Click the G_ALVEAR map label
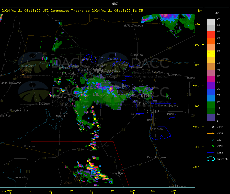The height and width of the screenshot is (194, 230). click(153, 112)
